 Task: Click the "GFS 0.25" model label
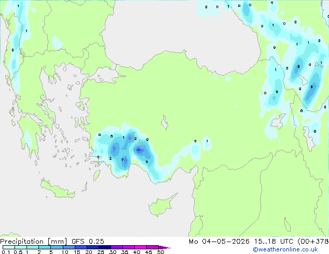[88, 242]
